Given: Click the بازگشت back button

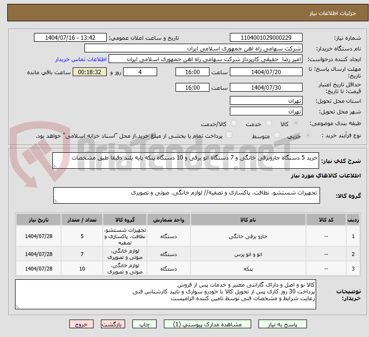Looking at the screenshot, I should pos(113,324).
